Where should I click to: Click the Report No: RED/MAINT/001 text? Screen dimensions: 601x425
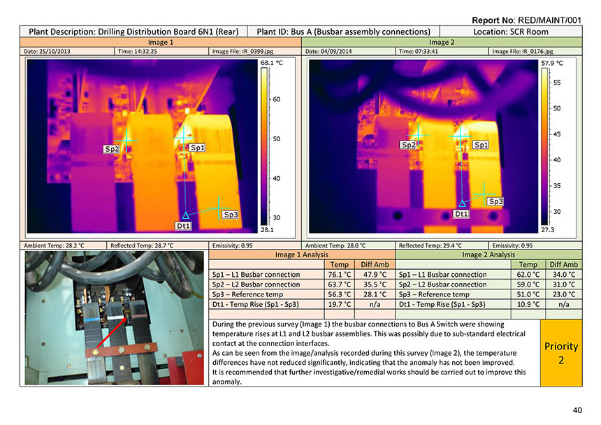click(527, 20)
